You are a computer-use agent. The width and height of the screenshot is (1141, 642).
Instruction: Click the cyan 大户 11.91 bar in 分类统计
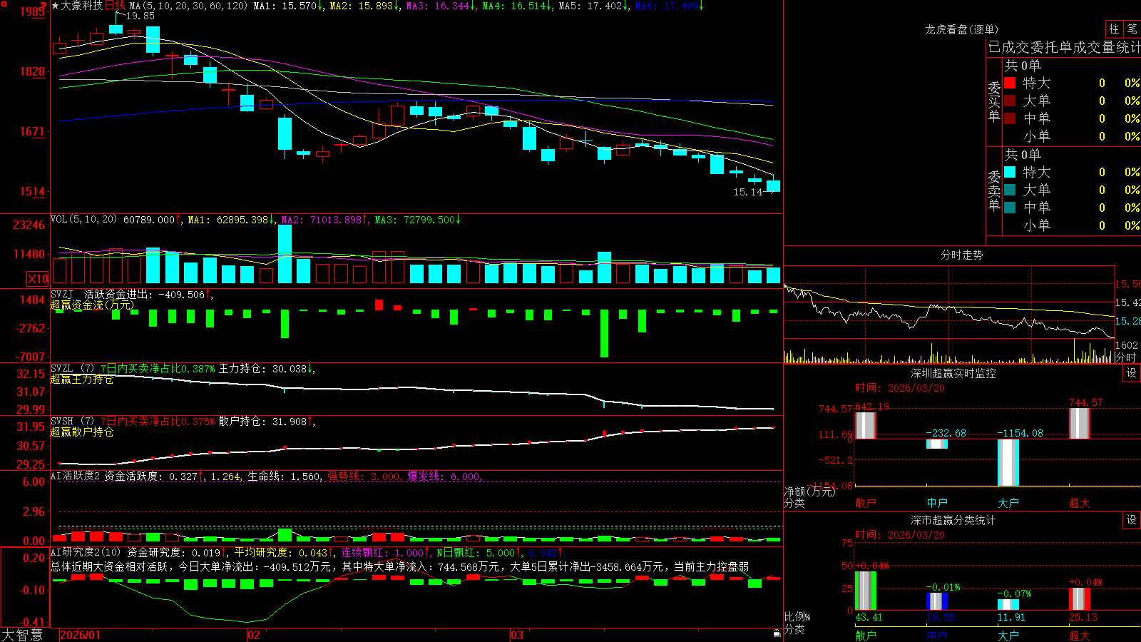(1008, 604)
